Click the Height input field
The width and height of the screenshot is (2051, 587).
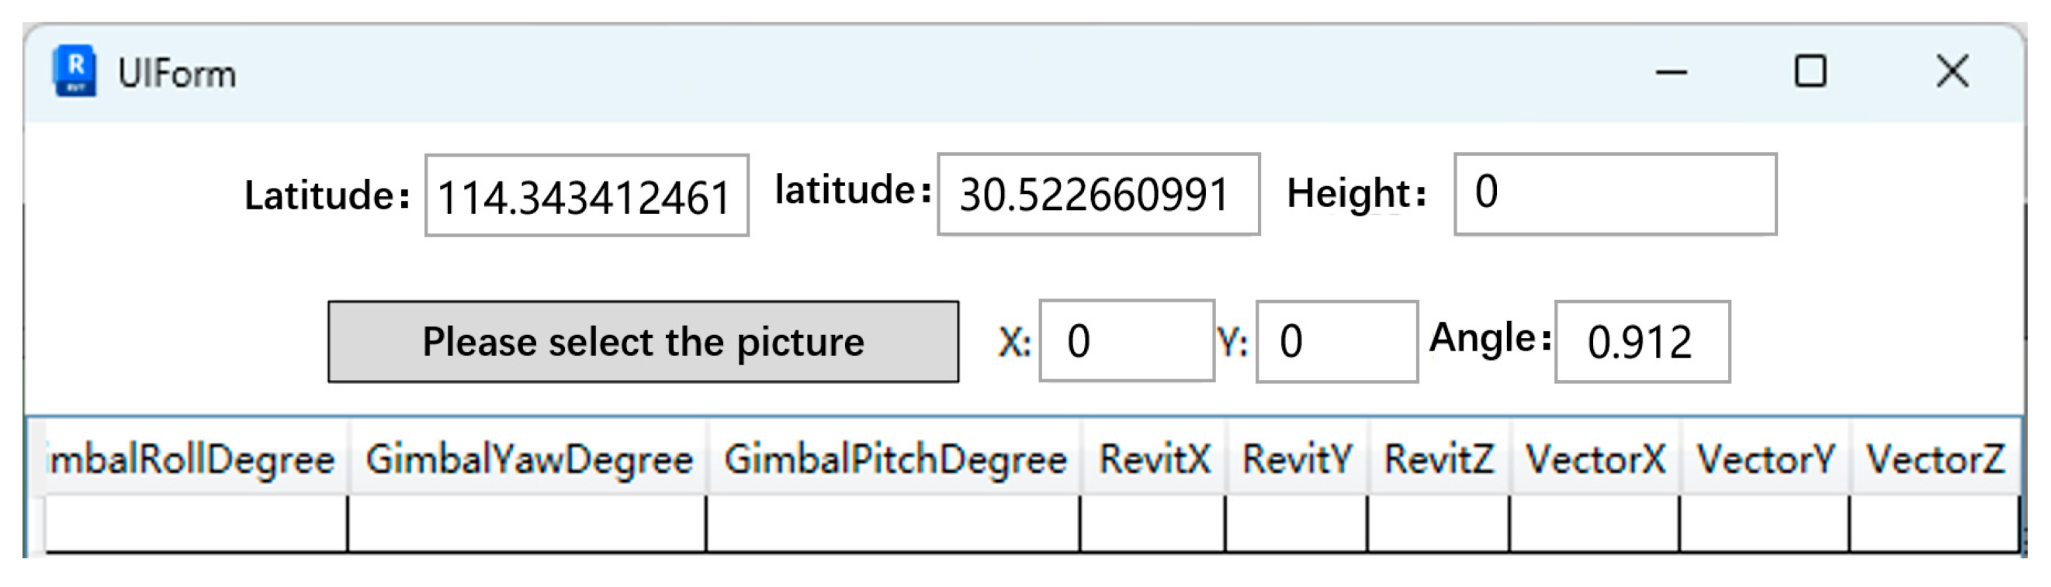click(1615, 194)
